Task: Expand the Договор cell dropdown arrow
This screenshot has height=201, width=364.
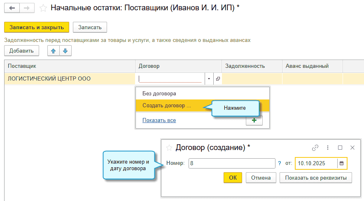Action: tap(209, 79)
